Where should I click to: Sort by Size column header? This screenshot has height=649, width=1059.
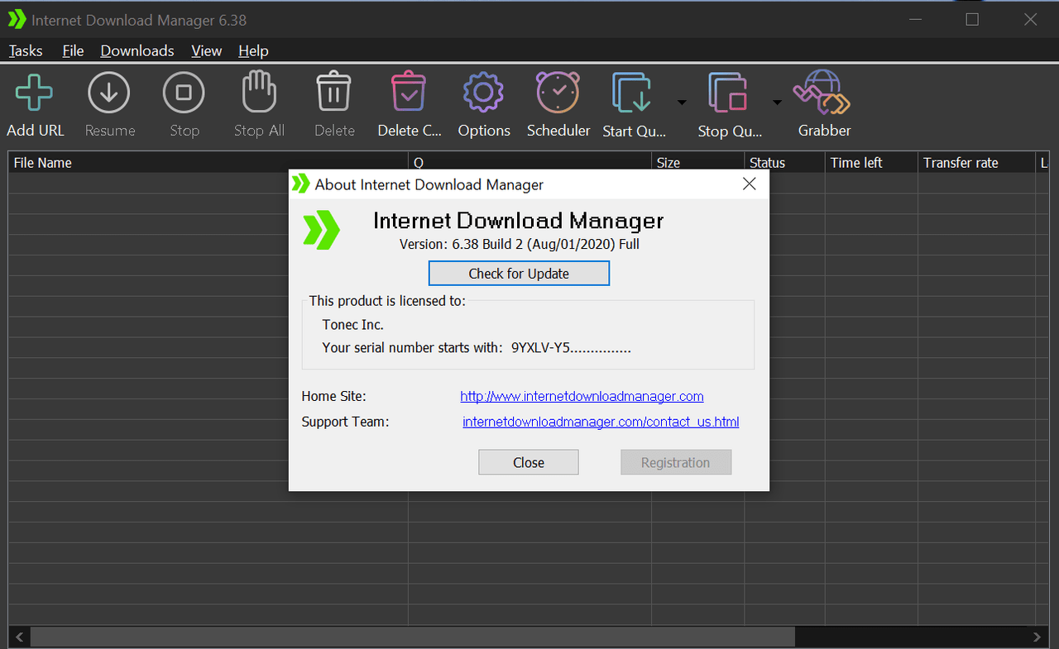697,163
